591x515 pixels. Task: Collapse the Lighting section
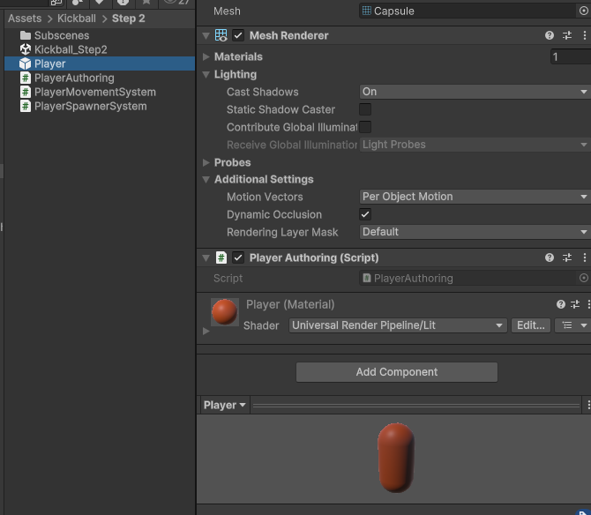(206, 75)
